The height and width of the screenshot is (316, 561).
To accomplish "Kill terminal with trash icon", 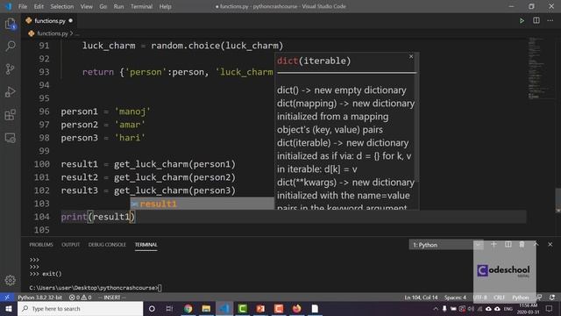I will pyautogui.click(x=522, y=244).
